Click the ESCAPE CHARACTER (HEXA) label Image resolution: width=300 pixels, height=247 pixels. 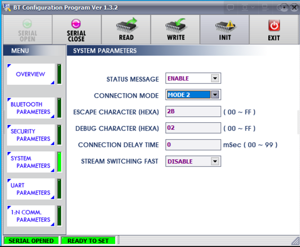116,112
